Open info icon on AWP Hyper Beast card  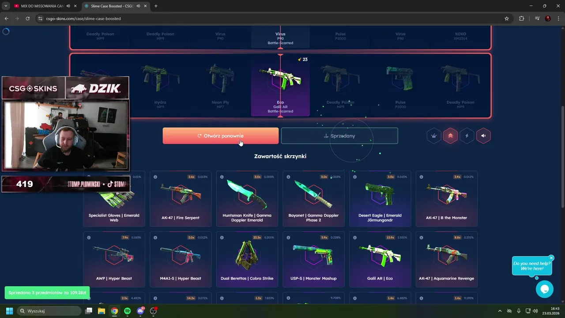tap(89, 238)
